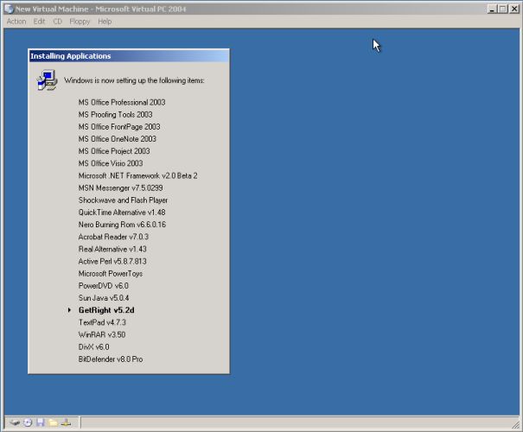
Task: Click the hard disk status icon
Action: click(15, 422)
